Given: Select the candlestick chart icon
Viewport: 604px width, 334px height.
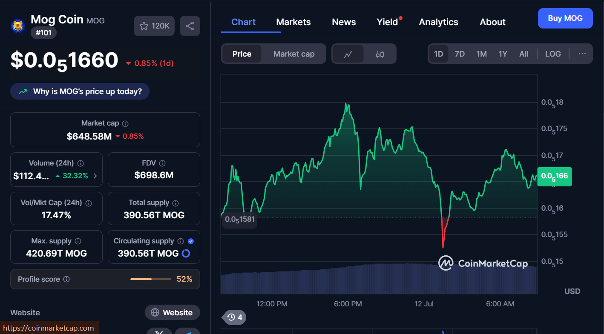Looking at the screenshot, I should [380, 54].
